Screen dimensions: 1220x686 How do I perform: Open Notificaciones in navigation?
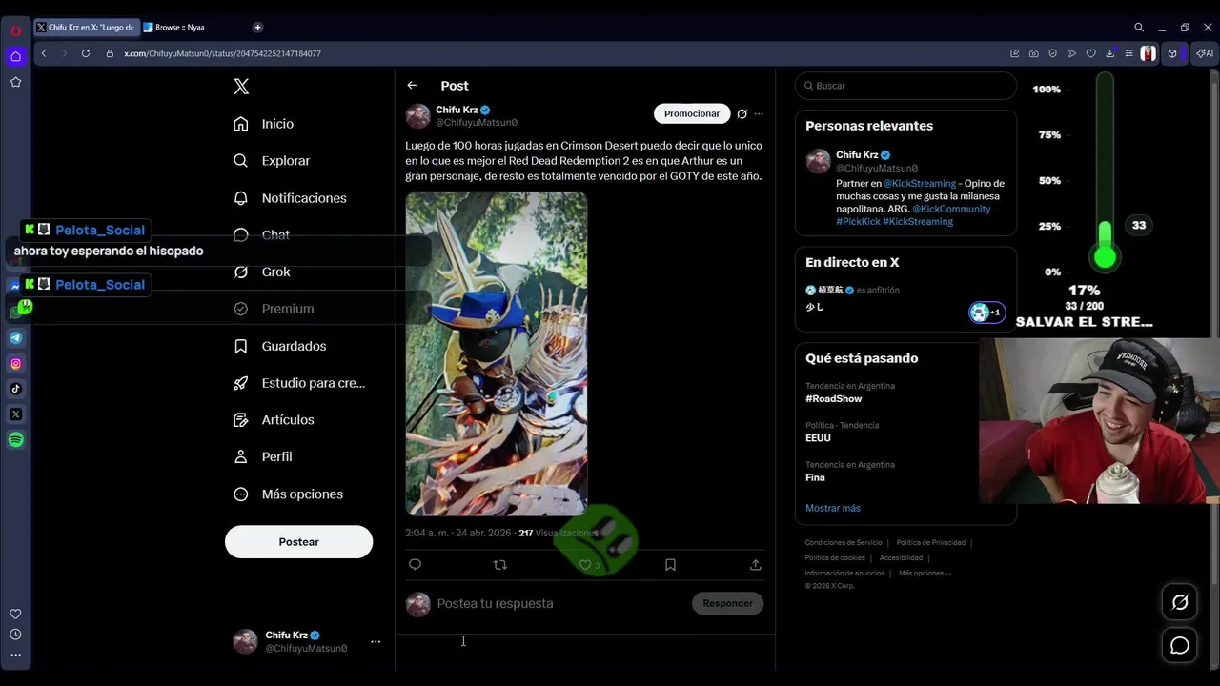[292, 198]
